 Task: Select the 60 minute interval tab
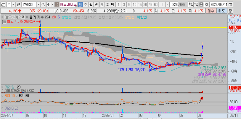click(x=156, y=4)
